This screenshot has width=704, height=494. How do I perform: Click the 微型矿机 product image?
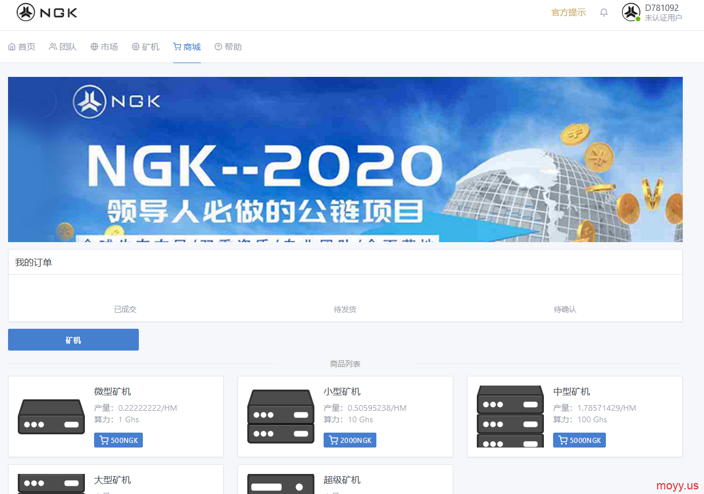[51, 417]
